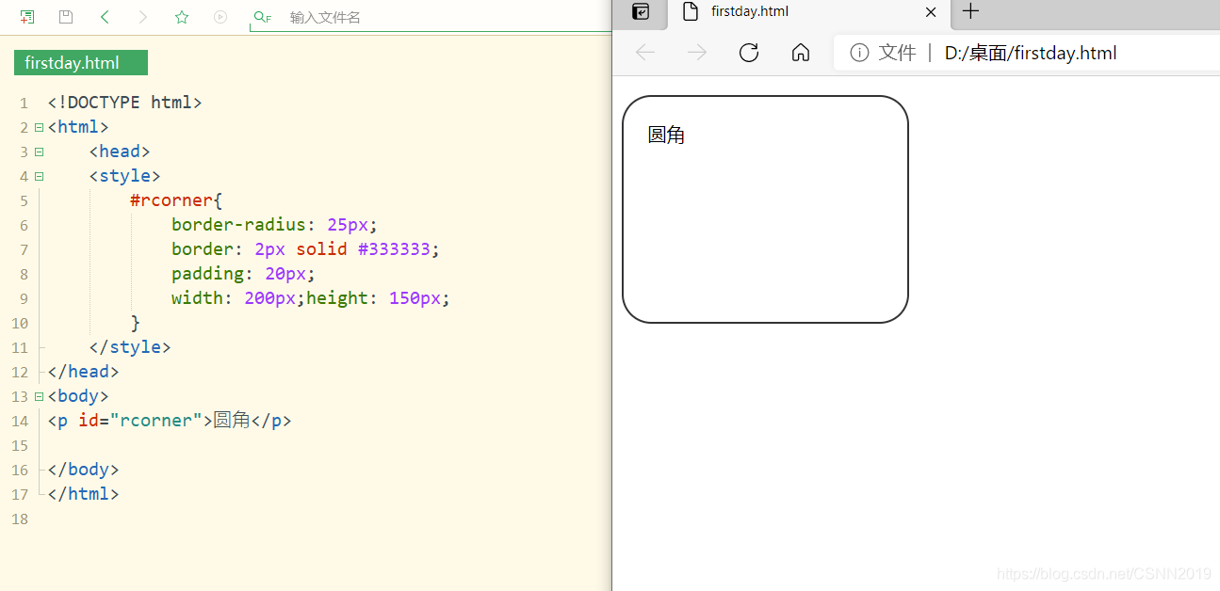The height and width of the screenshot is (591, 1220).
Task: Open a new browser tab with plus icon
Action: click(970, 11)
